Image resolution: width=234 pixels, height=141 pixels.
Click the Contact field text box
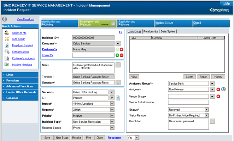[x=93, y=55]
